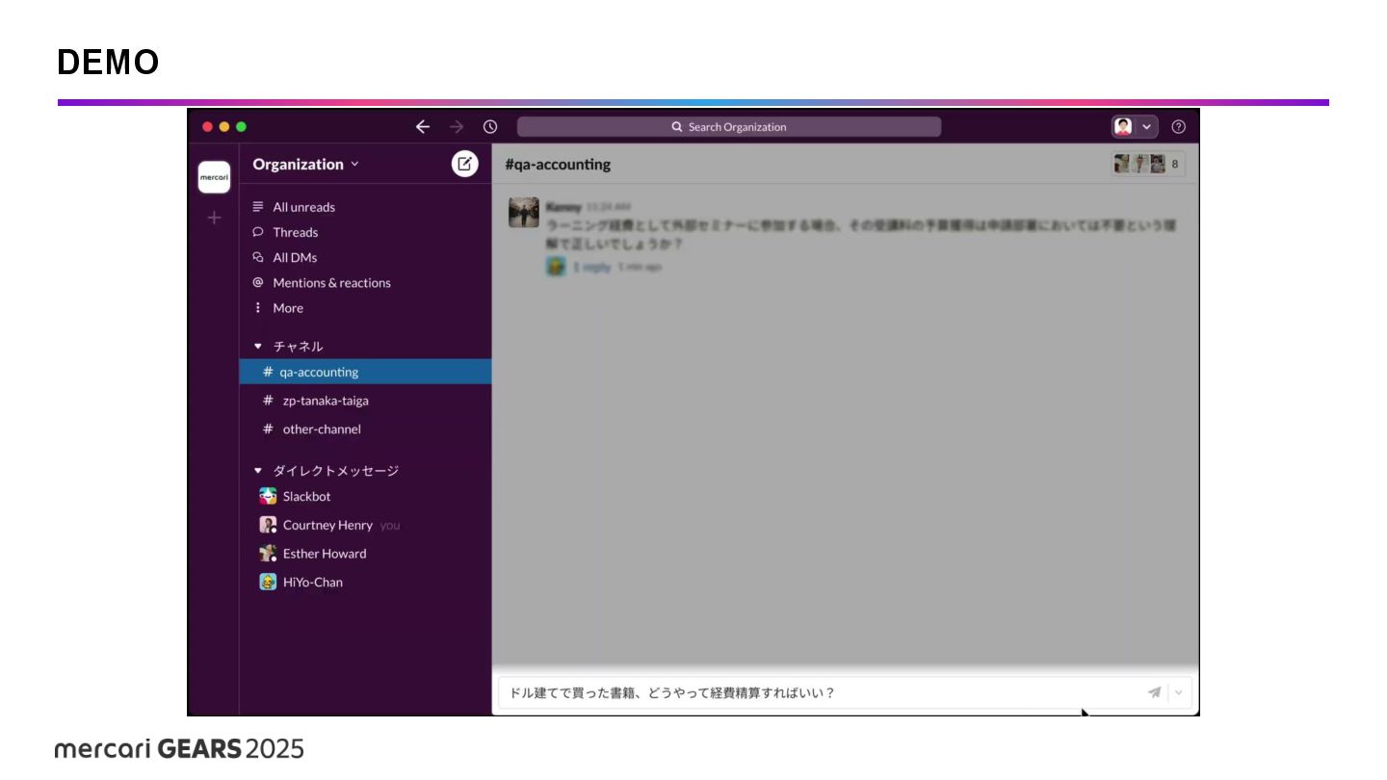1387x780 pixels.
Task: Click the back navigation arrow
Action: (x=422, y=126)
